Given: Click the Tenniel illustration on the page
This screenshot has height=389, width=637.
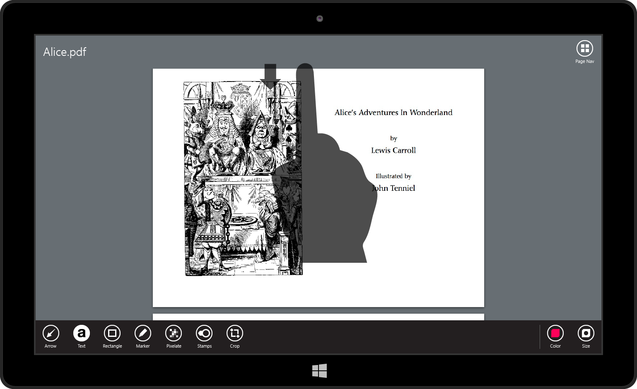Looking at the screenshot, I should (243, 178).
